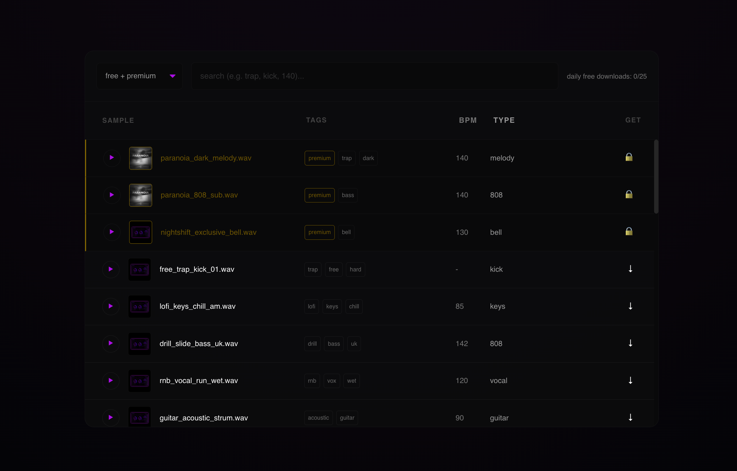The height and width of the screenshot is (471, 737).
Task: Open the nightshift_exclusive_bell.wav file name link
Action: pyautogui.click(x=208, y=232)
